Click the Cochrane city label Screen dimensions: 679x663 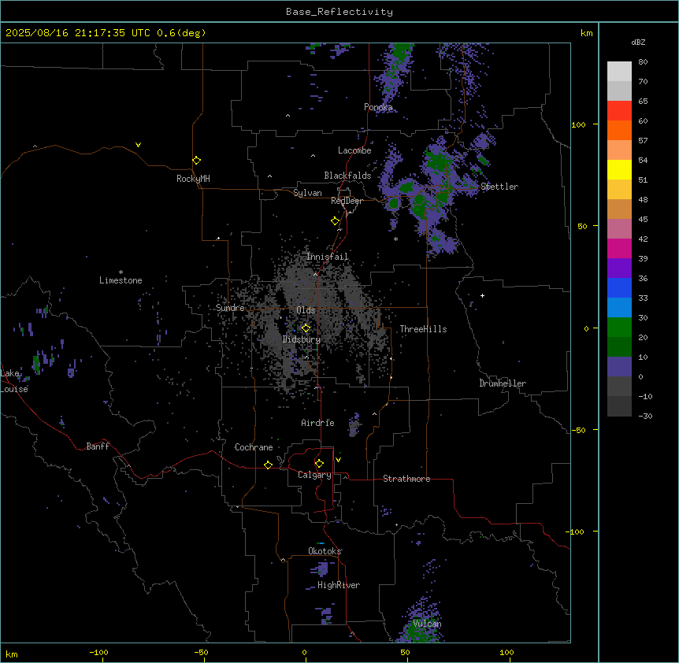coord(254,447)
